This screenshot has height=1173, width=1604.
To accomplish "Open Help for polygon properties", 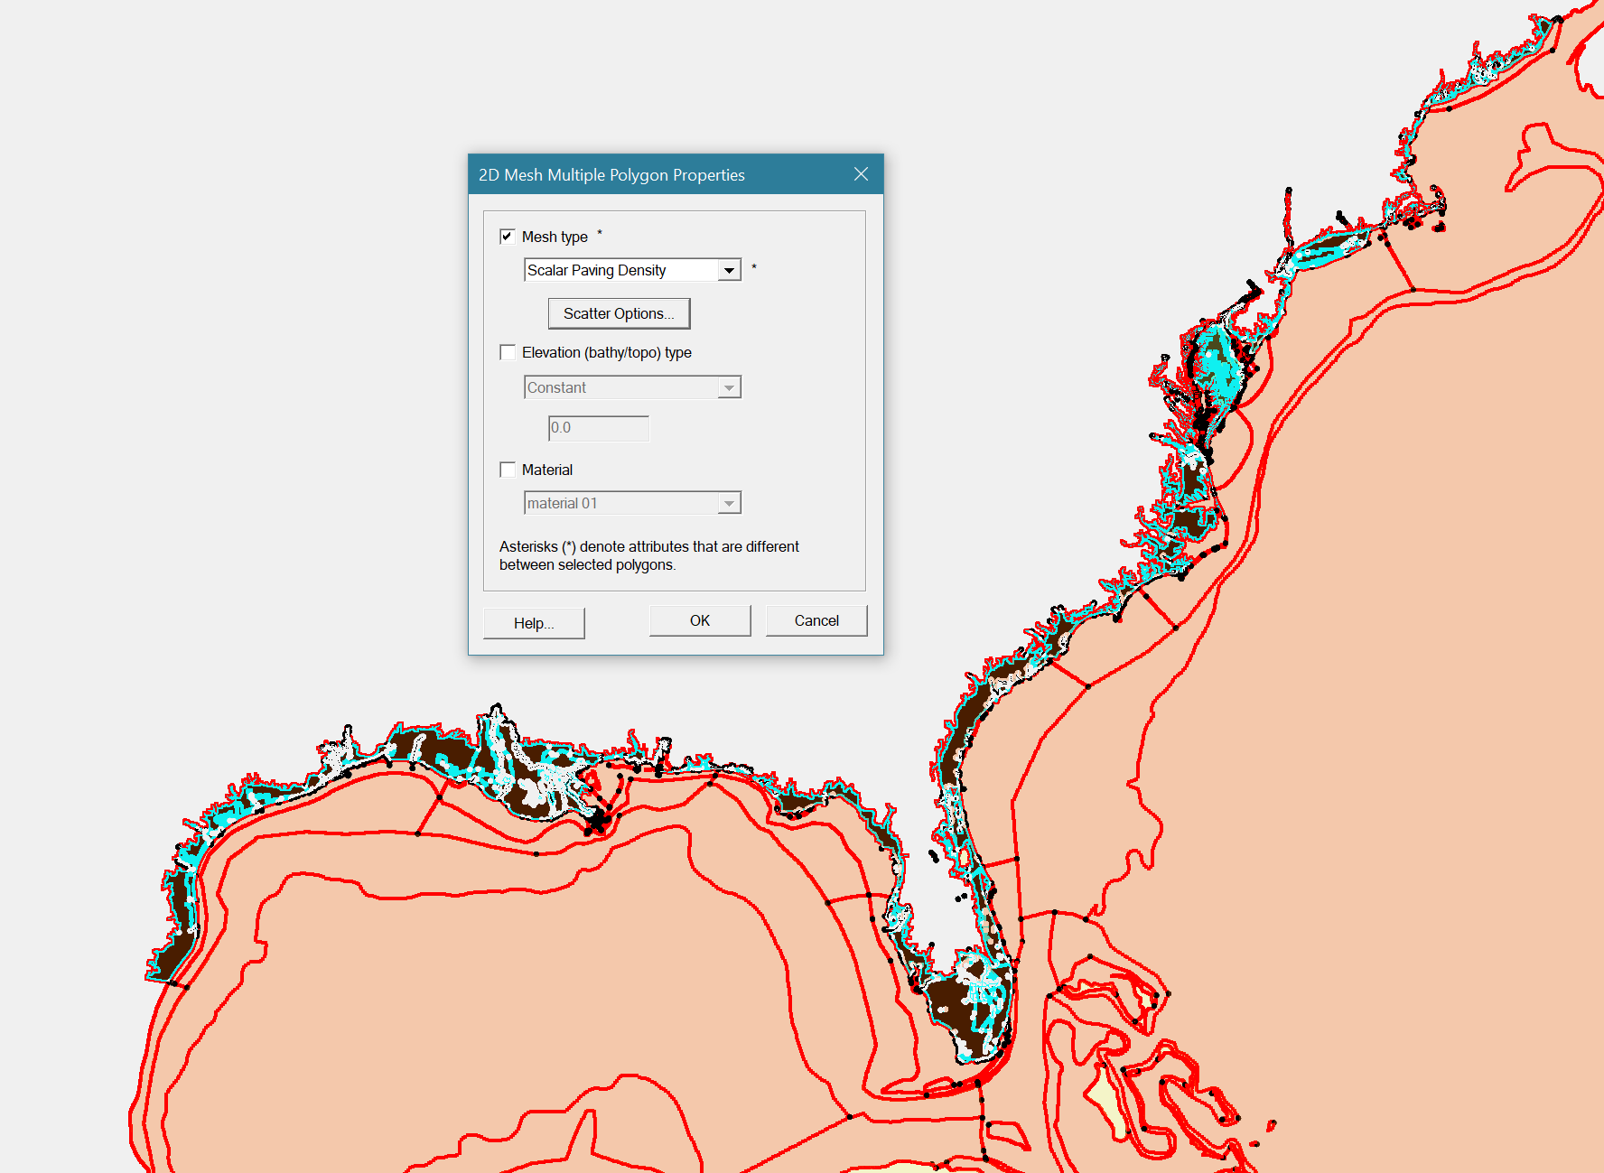I will 534,623.
